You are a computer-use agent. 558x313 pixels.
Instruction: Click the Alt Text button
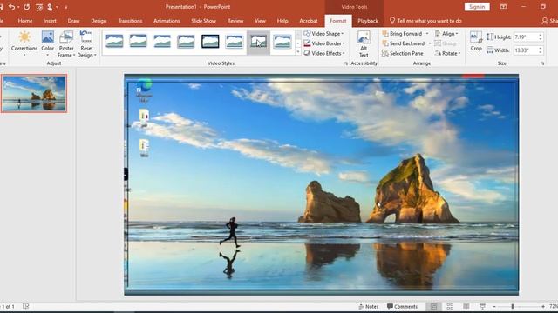364,44
